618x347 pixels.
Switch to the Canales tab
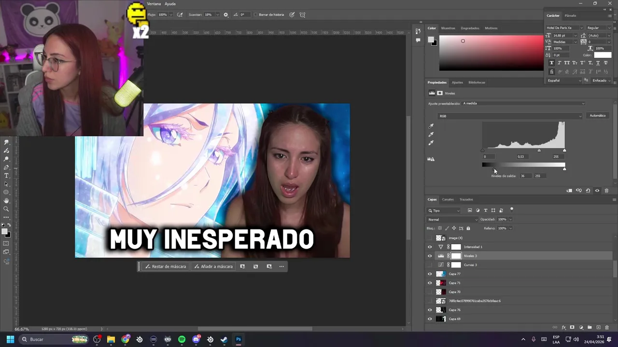448,200
